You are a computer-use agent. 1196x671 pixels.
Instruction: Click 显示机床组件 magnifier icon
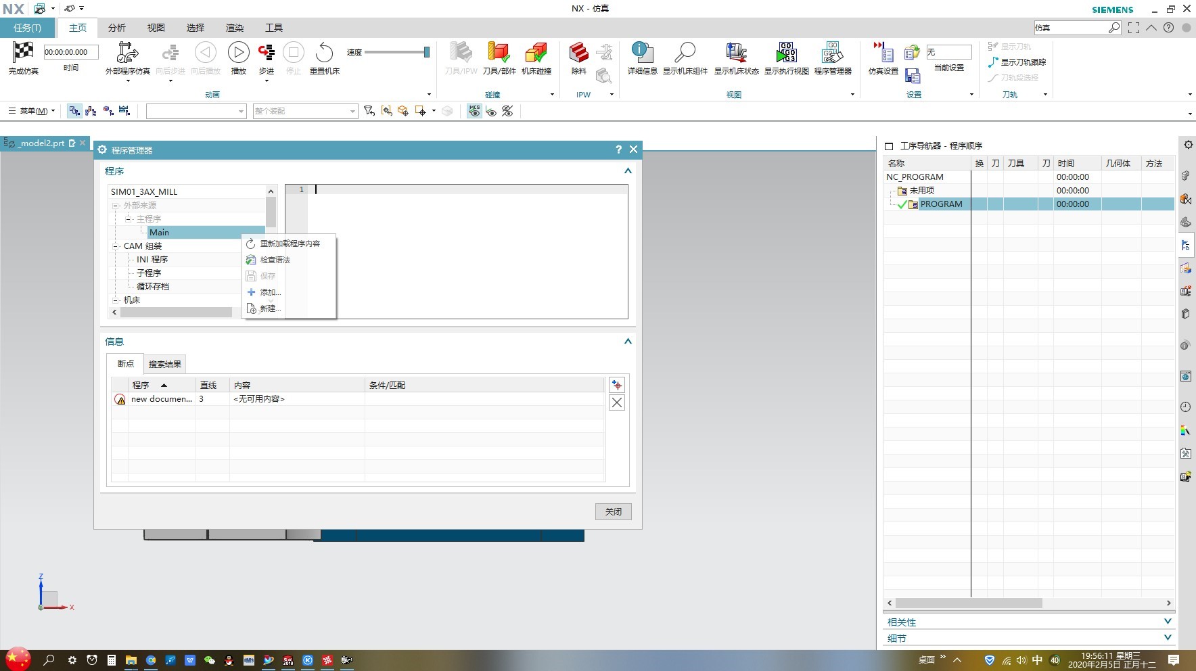pos(685,52)
